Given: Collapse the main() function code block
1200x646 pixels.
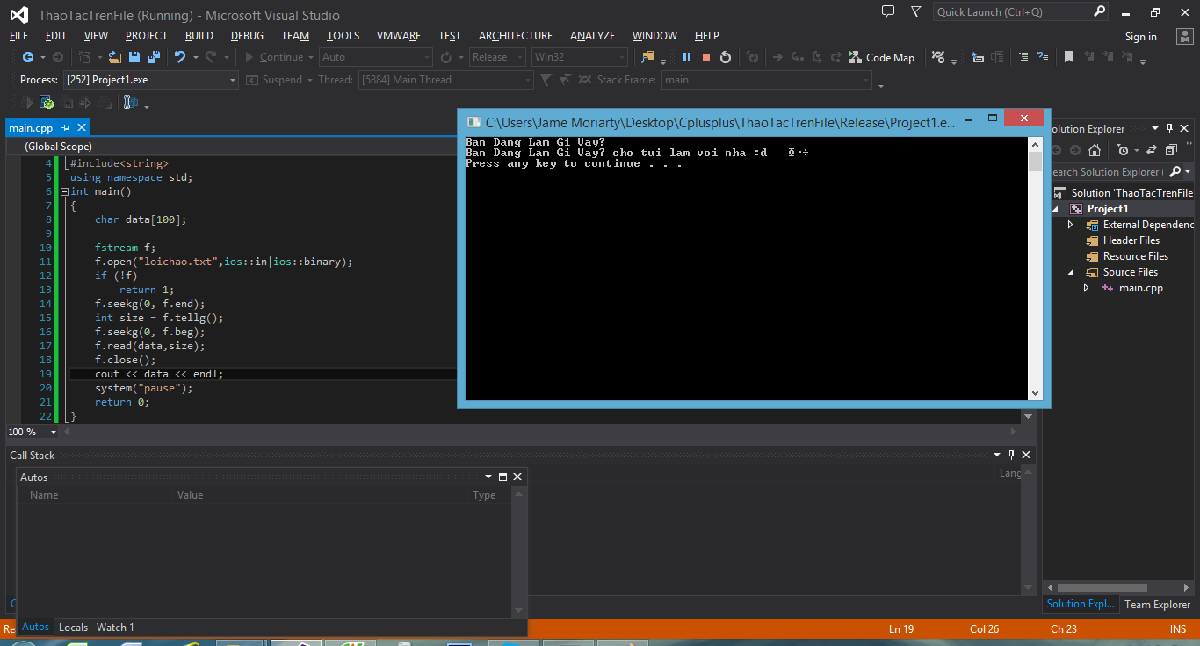Looking at the screenshot, I should point(63,191).
